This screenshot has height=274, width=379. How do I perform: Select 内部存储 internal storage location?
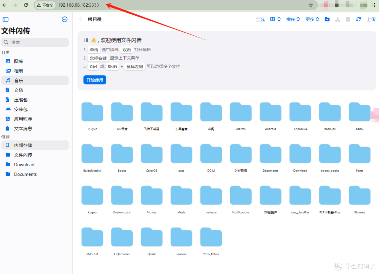35,145
